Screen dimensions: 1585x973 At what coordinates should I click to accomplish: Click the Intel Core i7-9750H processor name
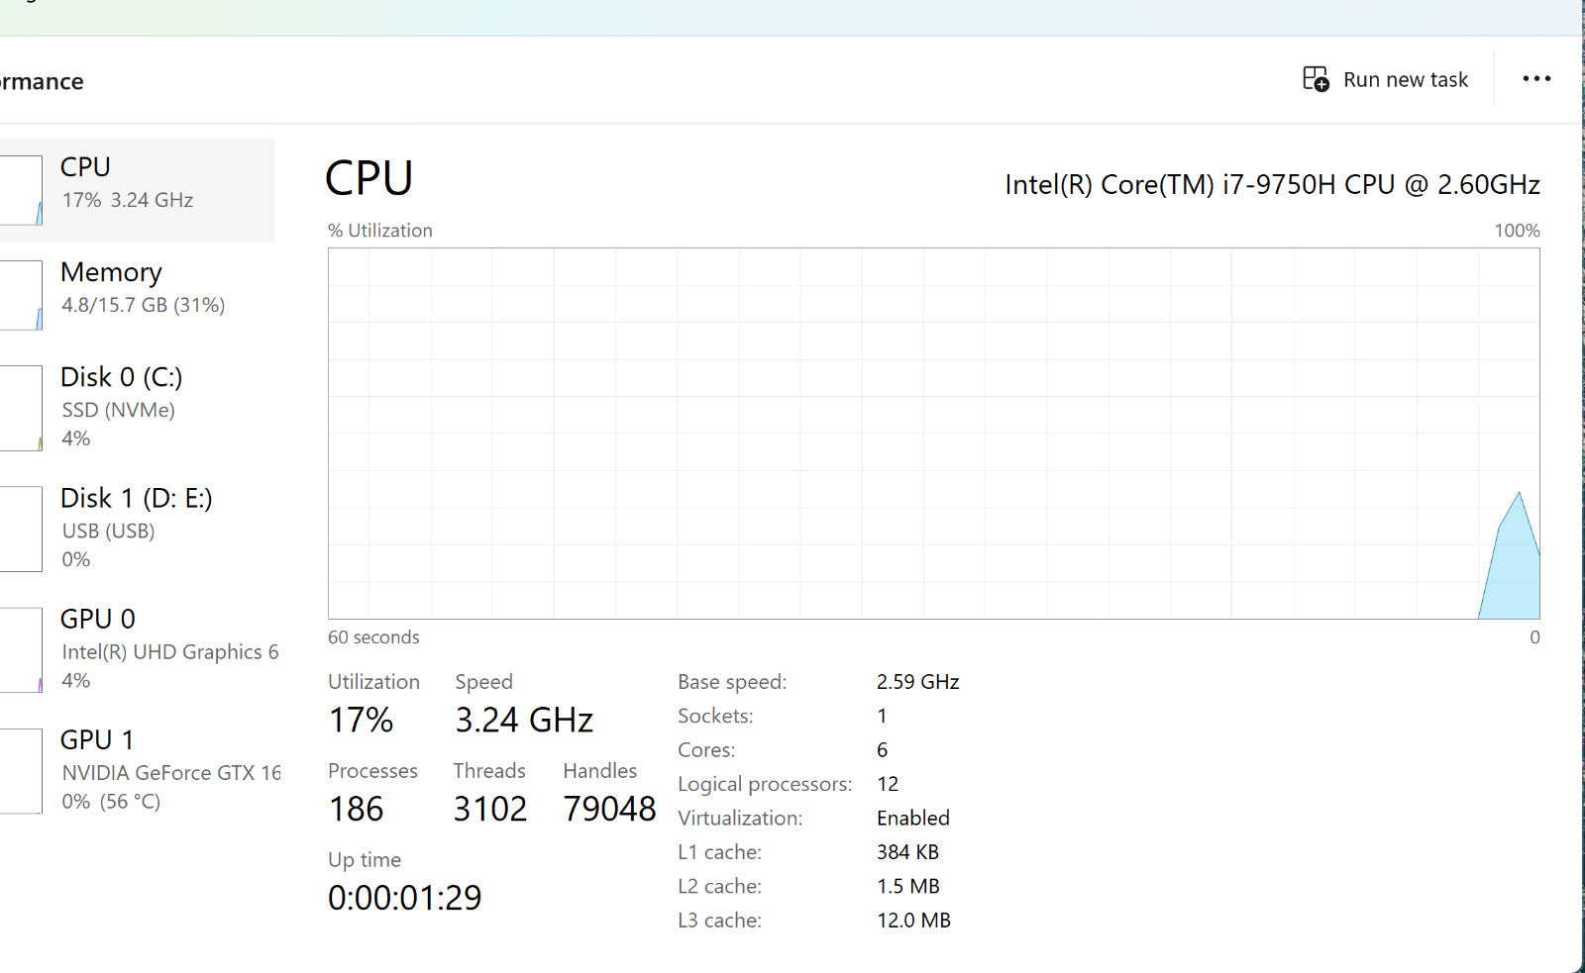[x=1272, y=185]
